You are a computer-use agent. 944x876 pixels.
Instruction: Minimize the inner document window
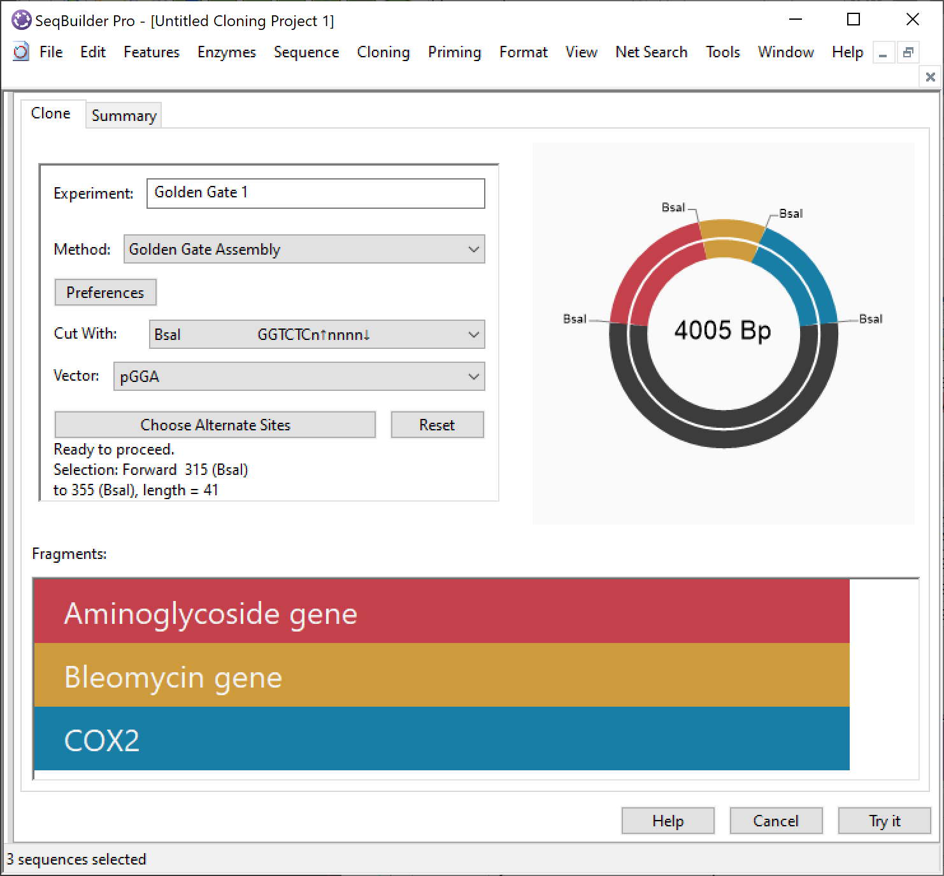tap(883, 53)
